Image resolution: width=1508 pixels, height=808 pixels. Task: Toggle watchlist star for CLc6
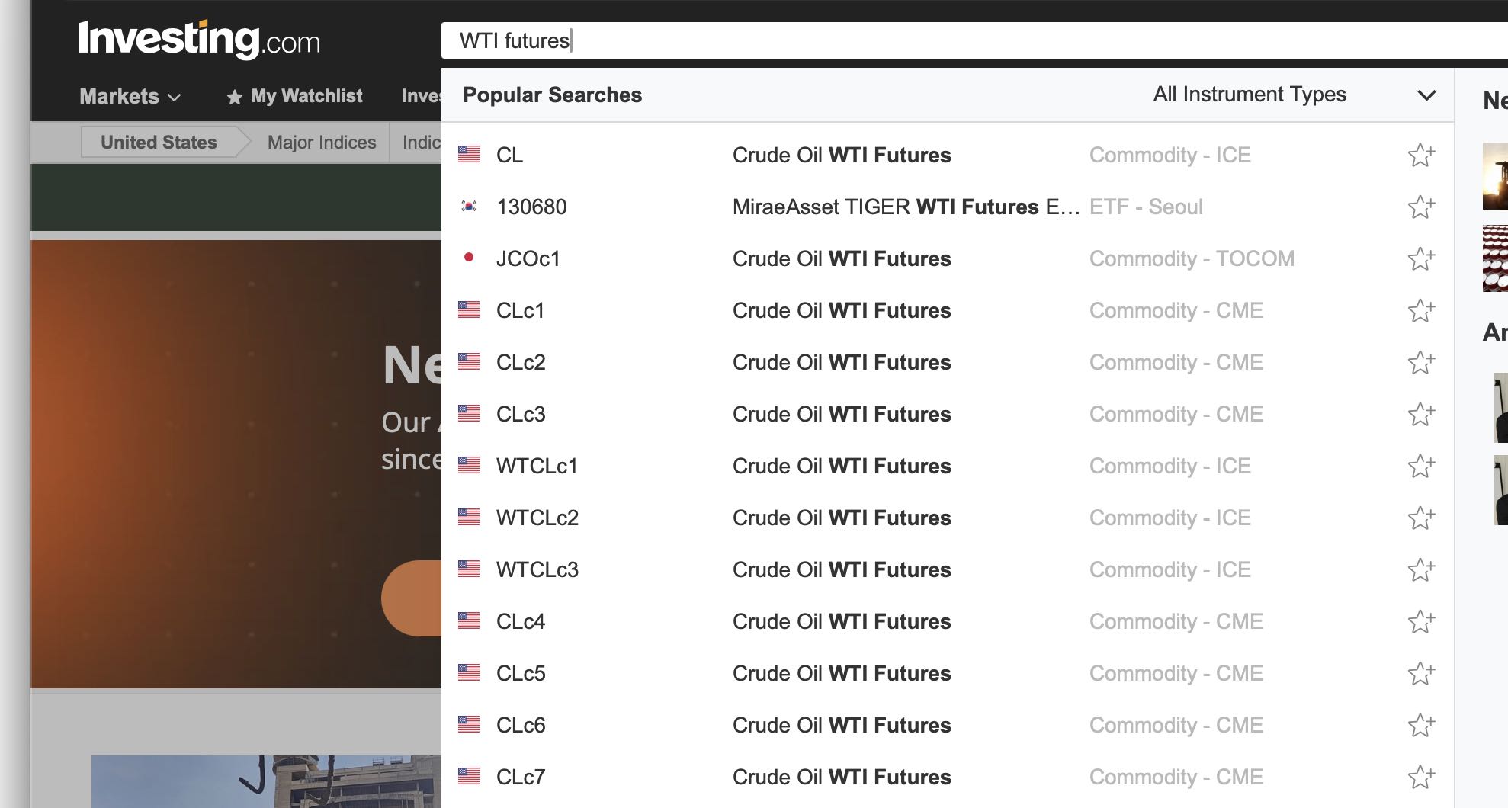1421,726
